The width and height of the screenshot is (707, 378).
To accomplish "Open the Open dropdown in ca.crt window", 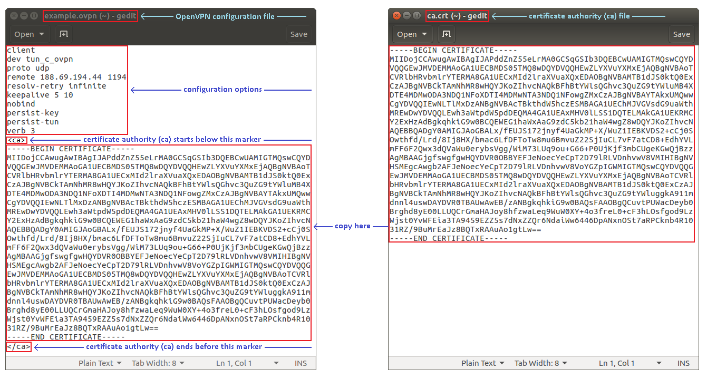I will pyautogui.click(x=412, y=34).
